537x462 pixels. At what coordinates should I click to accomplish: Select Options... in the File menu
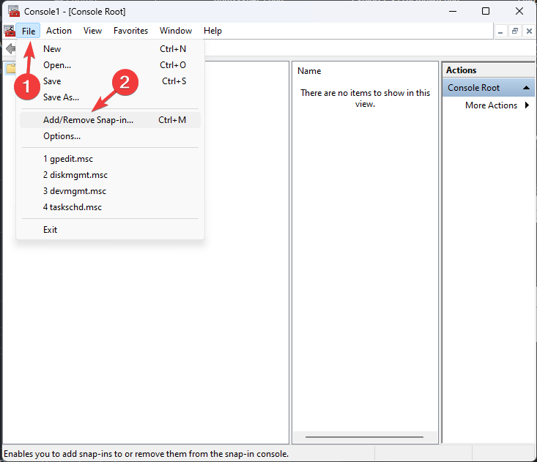click(110, 136)
